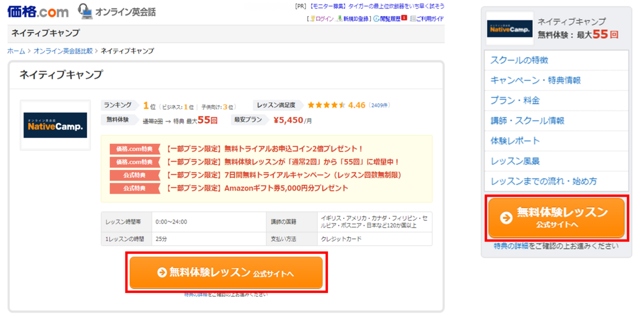The height and width of the screenshot is (316, 643).
Task: Click sidebar 無料体験レッスン 公式サイトへ button
Action: (556, 218)
